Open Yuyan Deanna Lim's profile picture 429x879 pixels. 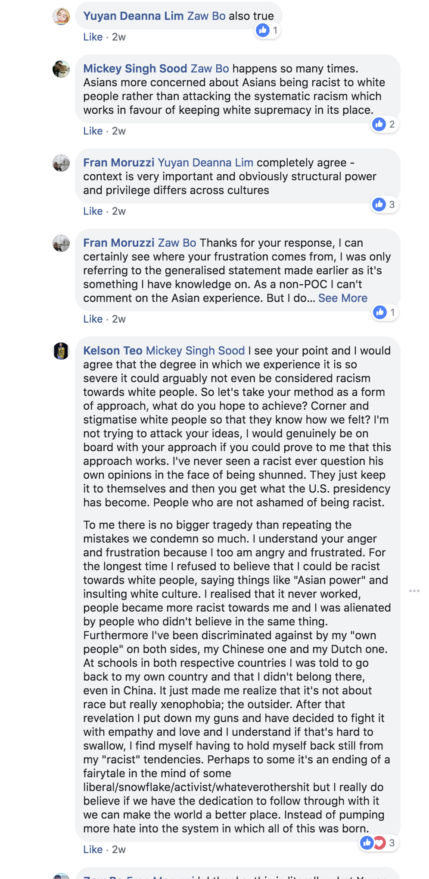[x=61, y=16]
